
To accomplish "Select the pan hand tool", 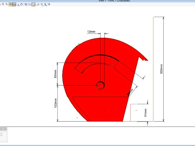I will [x=21, y=5].
